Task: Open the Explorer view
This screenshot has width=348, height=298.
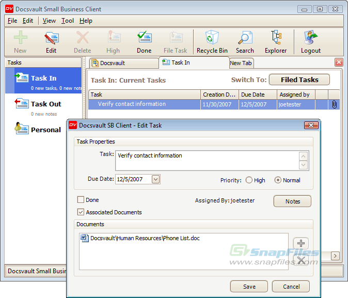Action: point(276,42)
